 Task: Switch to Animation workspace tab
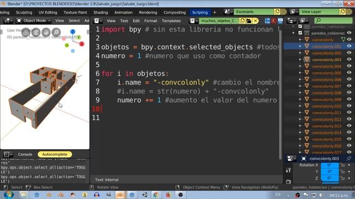click(x=123, y=13)
